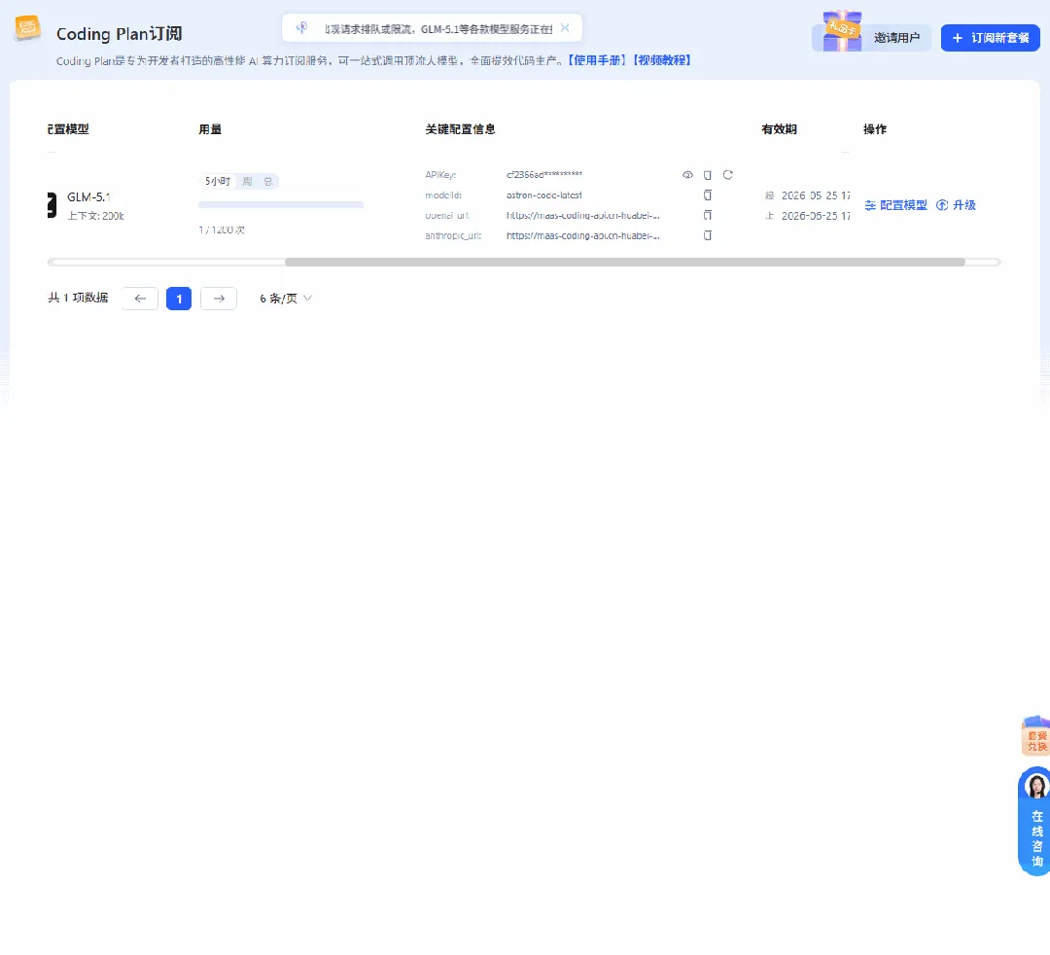Screen dimensions: 1050x955
Task: Click the banner notification message text
Action: click(438, 29)
